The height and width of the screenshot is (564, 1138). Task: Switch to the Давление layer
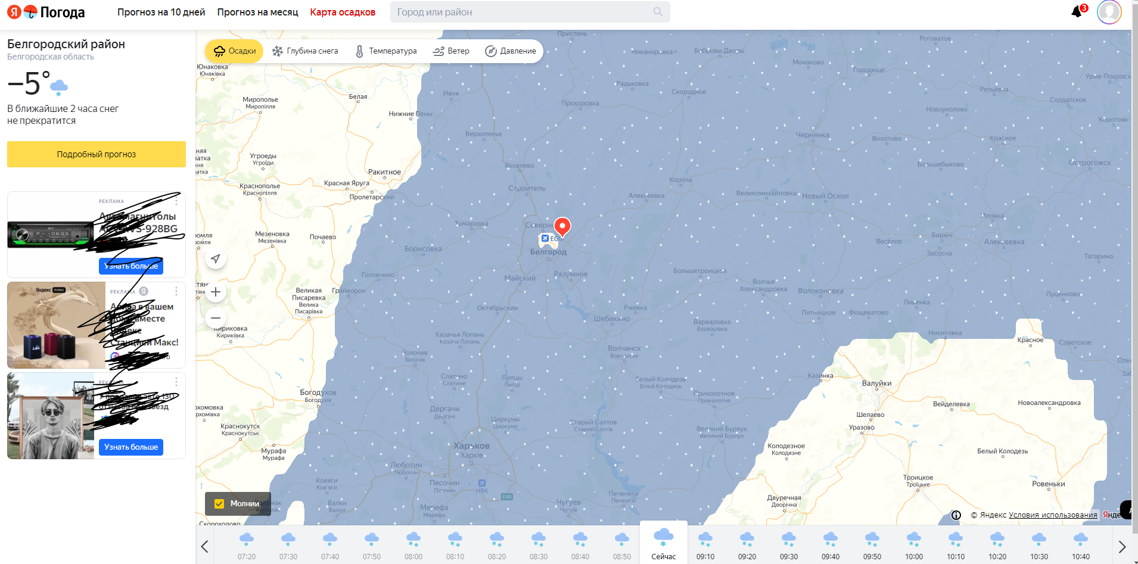click(511, 51)
